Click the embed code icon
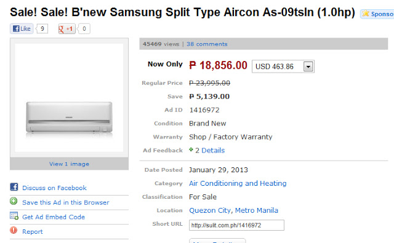Viewport: 394px width, 243px height. (14, 216)
